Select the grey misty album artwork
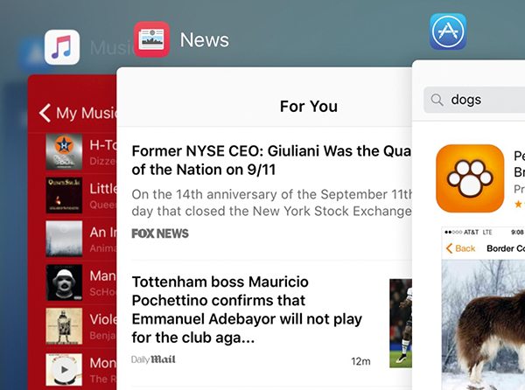Viewport: 525px width, 390px height. point(64,239)
